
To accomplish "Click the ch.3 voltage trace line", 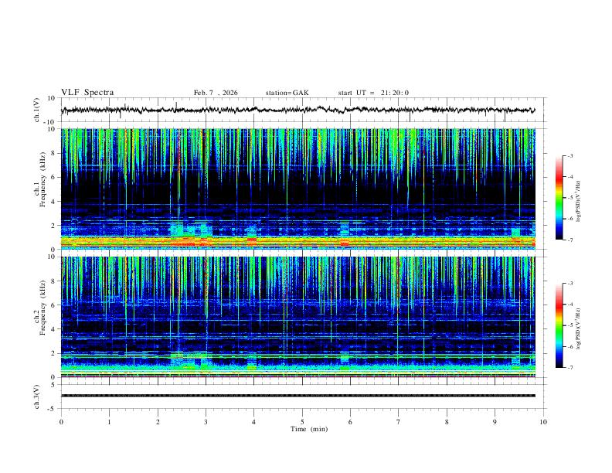I will (297, 396).
